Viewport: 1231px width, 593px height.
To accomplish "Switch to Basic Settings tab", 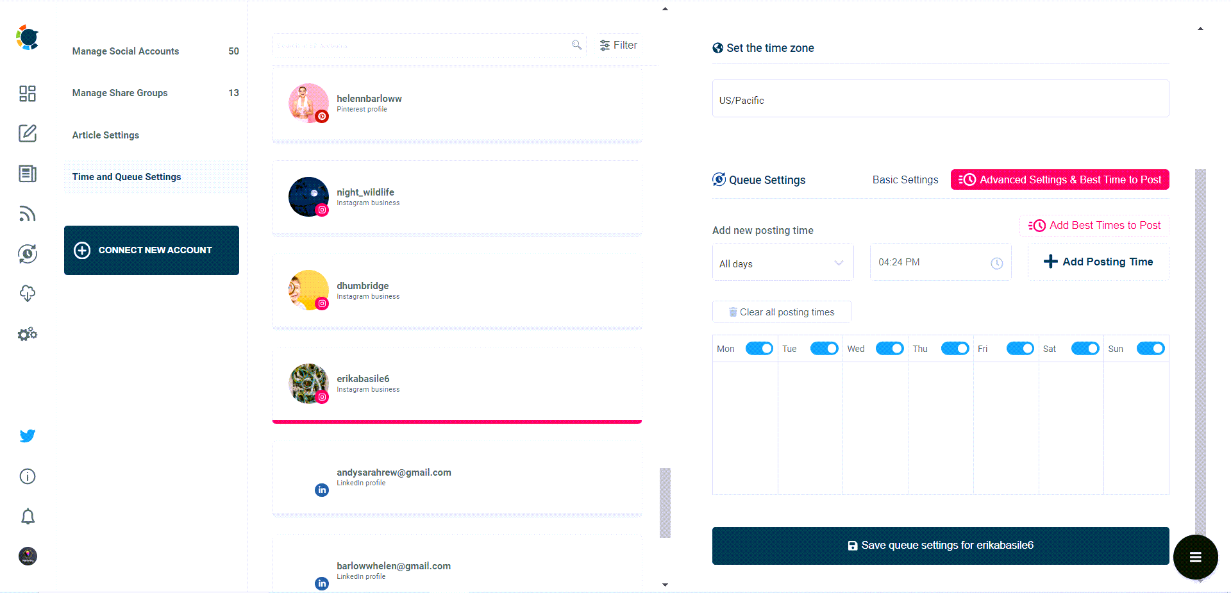I will (905, 180).
